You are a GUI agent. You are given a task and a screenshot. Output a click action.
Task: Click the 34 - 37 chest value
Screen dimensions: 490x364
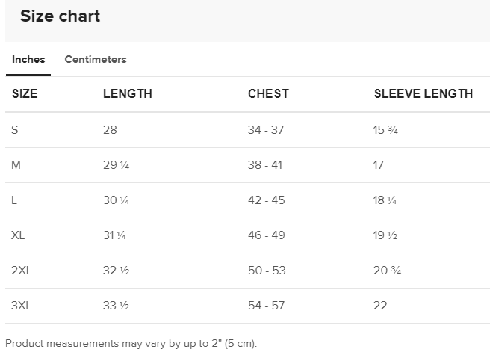(266, 130)
